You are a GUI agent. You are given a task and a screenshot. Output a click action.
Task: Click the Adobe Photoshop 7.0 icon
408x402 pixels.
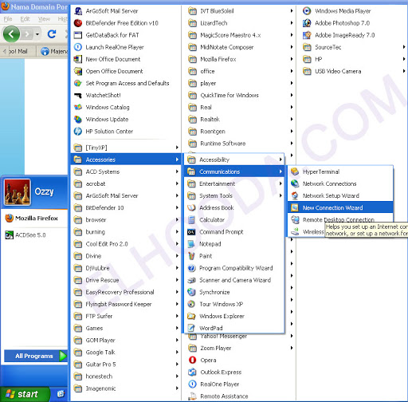[x=307, y=23]
